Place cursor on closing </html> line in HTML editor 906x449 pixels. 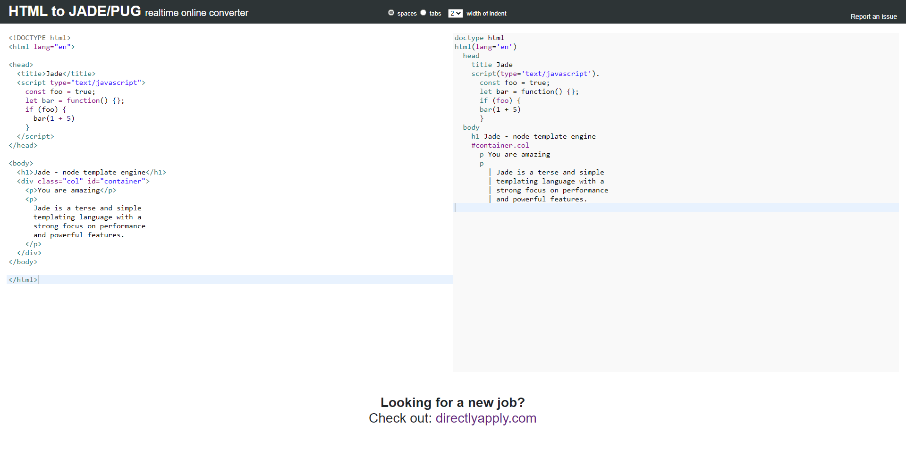coord(23,280)
